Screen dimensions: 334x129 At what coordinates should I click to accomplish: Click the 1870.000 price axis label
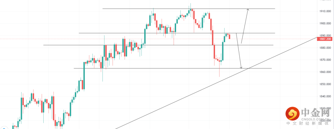click(x=326, y=60)
